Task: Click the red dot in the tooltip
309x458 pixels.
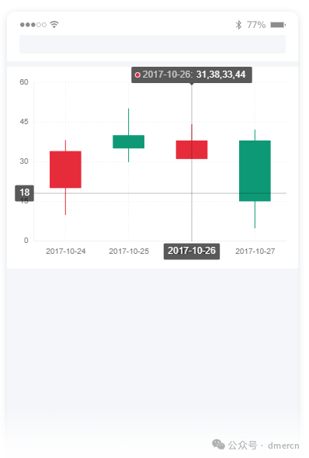Action: 137,75
